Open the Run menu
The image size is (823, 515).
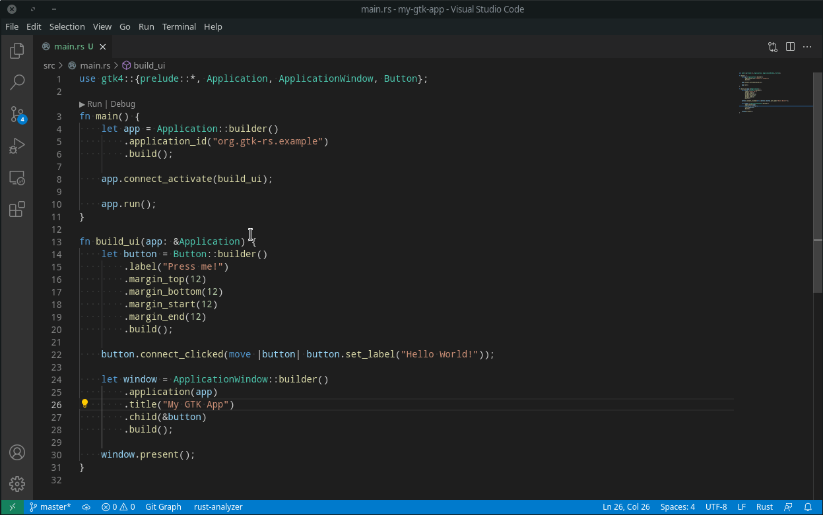(x=147, y=27)
